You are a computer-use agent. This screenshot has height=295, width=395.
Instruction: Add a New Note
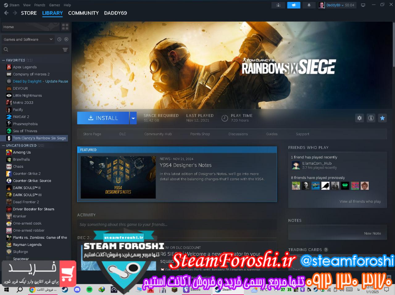[372, 233]
